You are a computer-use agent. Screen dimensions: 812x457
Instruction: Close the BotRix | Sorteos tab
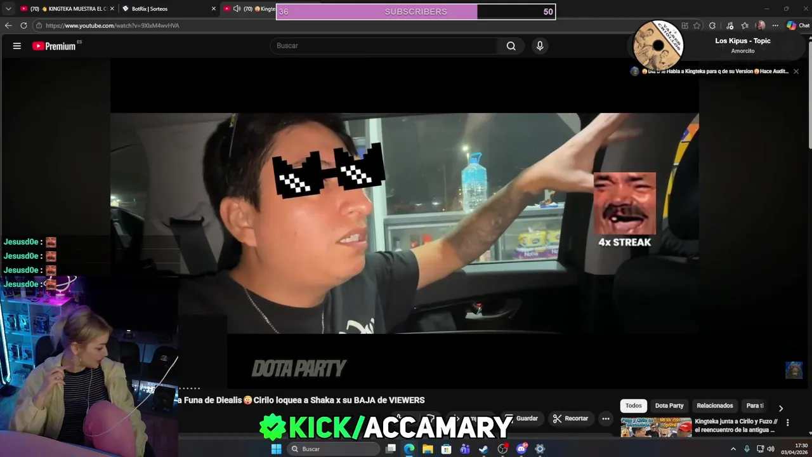pos(213,9)
